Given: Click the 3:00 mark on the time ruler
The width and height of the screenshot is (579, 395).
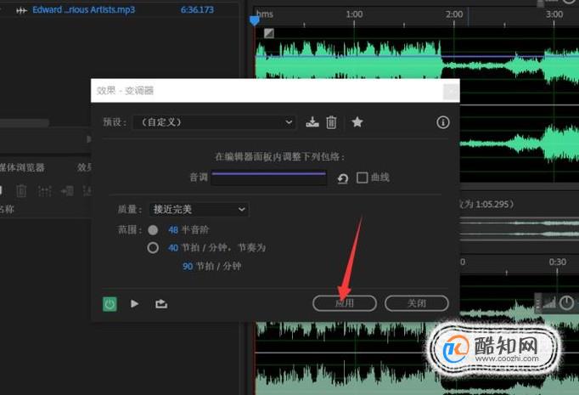Looking at the screenshot, I should (554, 14).
